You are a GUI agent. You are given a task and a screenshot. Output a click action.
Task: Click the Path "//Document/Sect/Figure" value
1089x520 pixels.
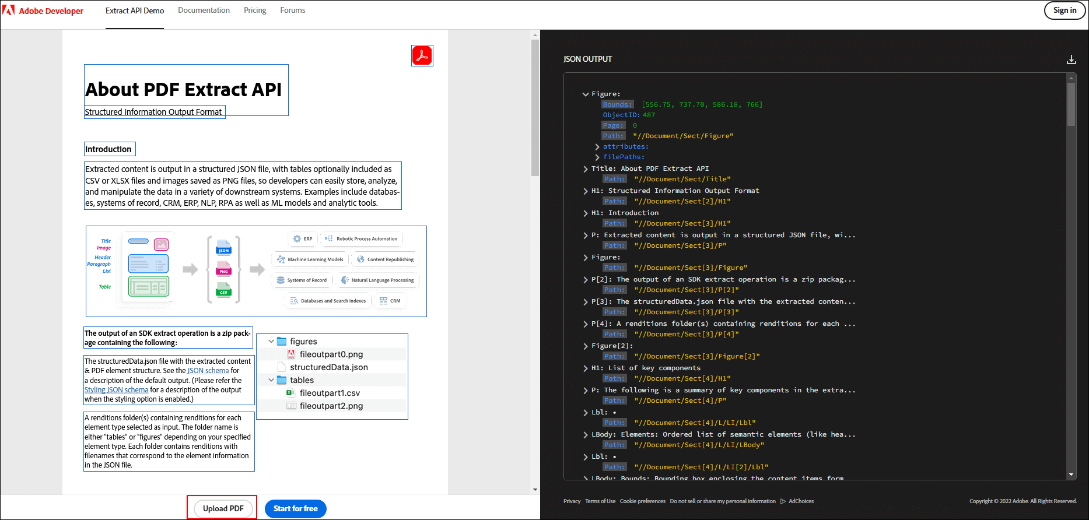[x=683, y=136]
